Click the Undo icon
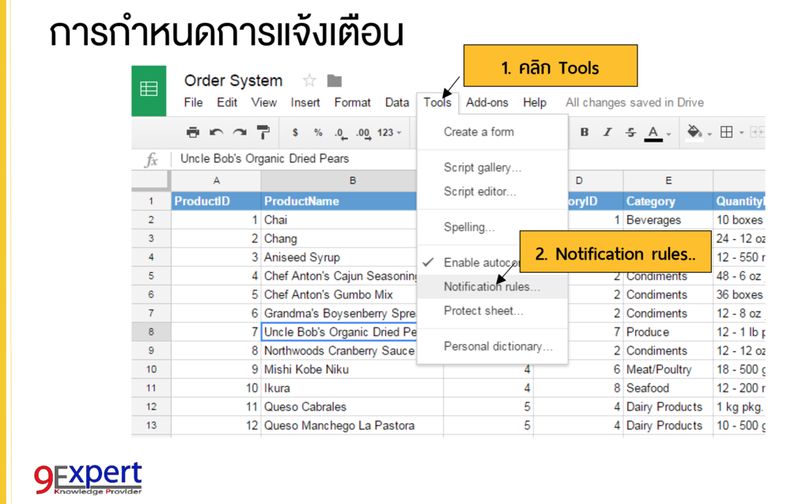The height and width of the screenshot is (504, 791). [x=214, y=133]
